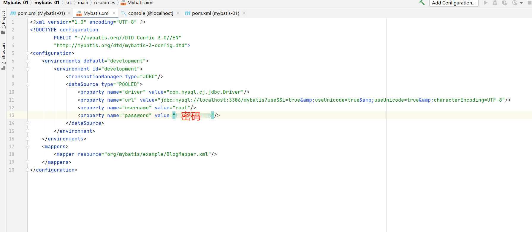Viewport: 532px width, 232px height.
Task: Collapse the mappers tag fold on line 17
Action: (27, 146)
